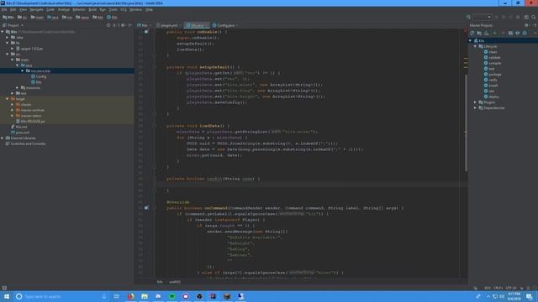Expand the resources folder
Image resolution: width=538 pixels, height=302 pixels.
pyautogui.click(x=17, y=88)
